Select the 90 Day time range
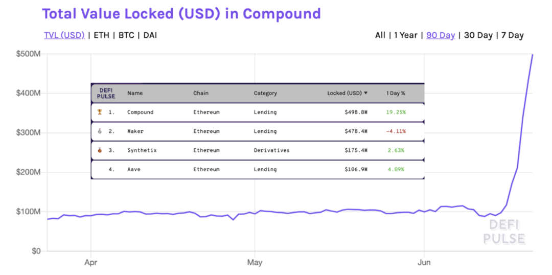552x275 pixels. coord(441,35)
